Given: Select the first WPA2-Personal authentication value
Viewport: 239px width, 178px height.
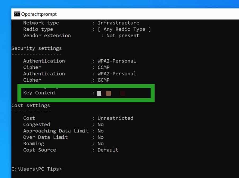Looking at the screenshot, I should (117, 61).
